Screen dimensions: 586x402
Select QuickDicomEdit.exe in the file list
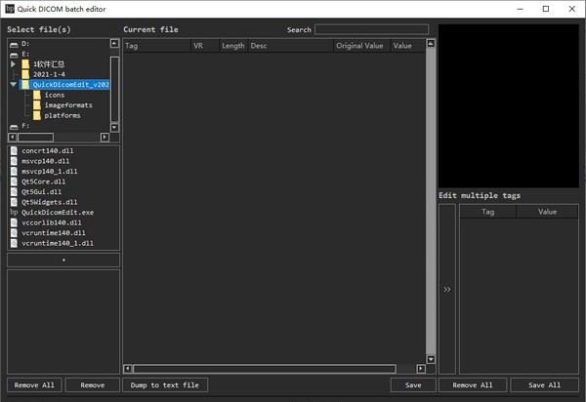coord(58,213)
